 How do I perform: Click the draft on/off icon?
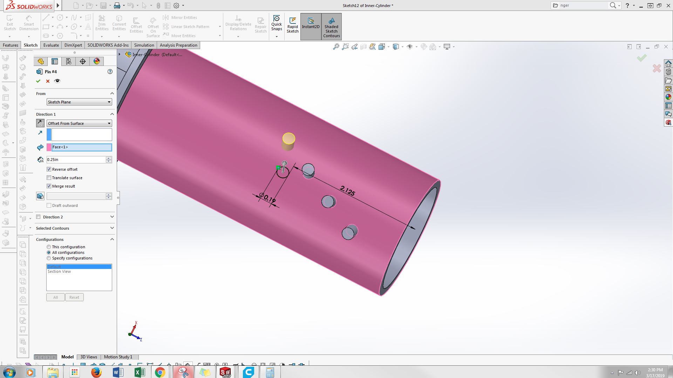pos(40,196)
